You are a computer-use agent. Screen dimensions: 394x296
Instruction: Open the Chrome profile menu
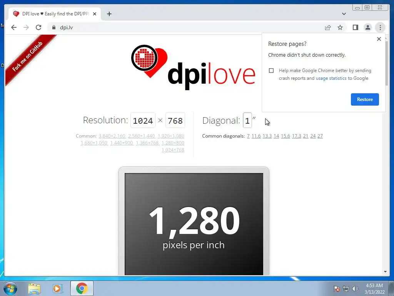coord(367,27)
